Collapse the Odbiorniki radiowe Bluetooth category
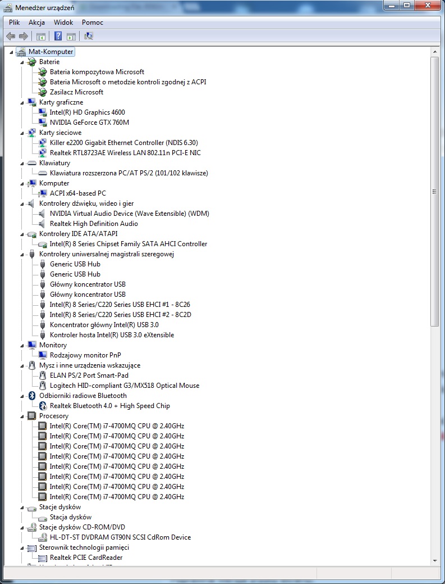 (22, 396)
